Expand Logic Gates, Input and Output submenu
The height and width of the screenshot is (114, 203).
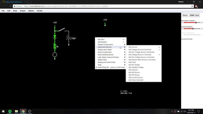tap(111, 57)
